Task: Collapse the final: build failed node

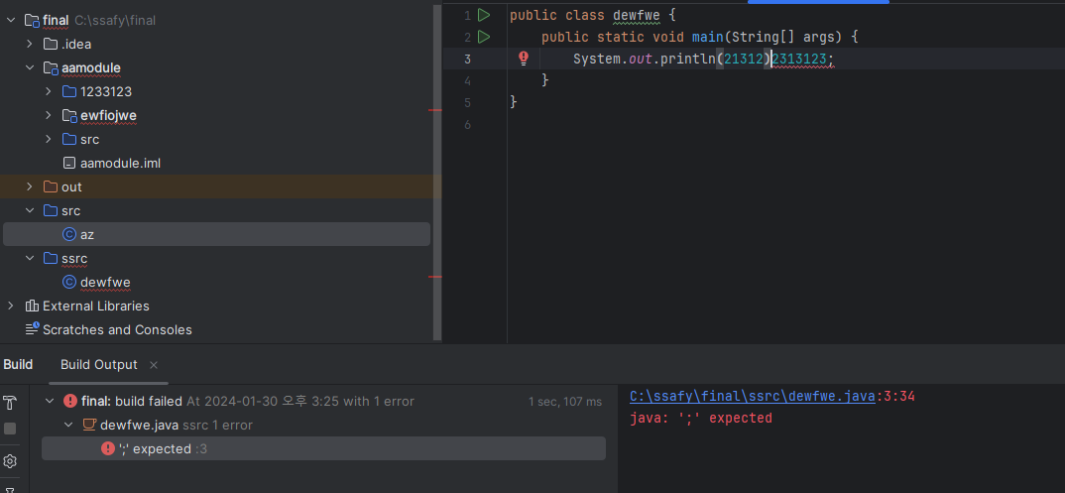Action: pyautogui.click(x=50, y=402)
